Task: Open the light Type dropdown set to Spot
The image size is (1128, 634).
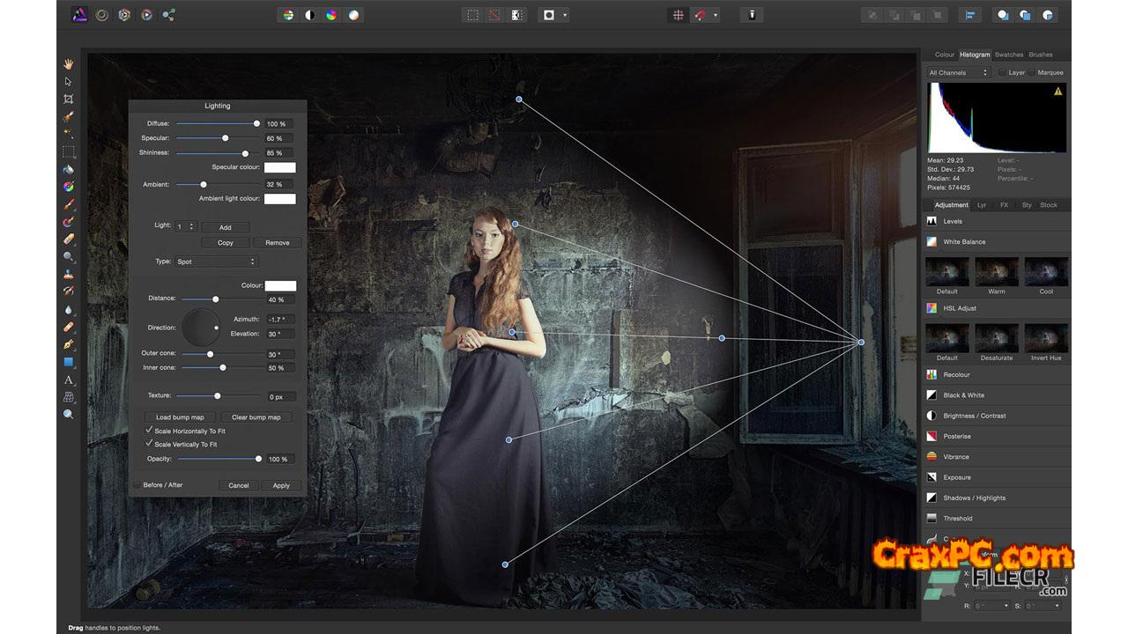Action: point(217,262)
